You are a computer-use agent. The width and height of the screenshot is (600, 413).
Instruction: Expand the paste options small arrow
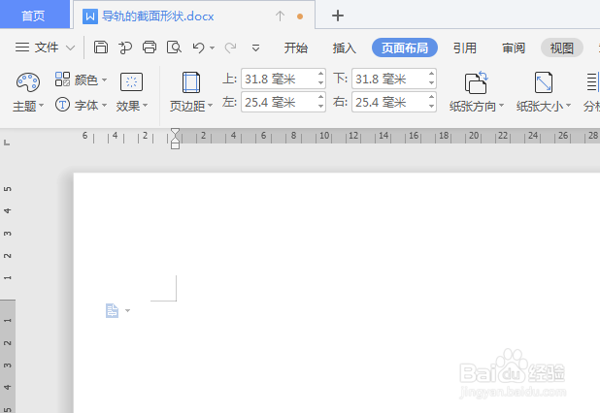128,310
